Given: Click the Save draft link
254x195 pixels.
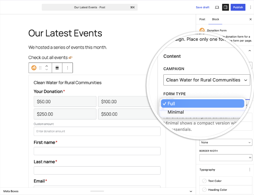Looking at the screenshot, I should (202, 7).
